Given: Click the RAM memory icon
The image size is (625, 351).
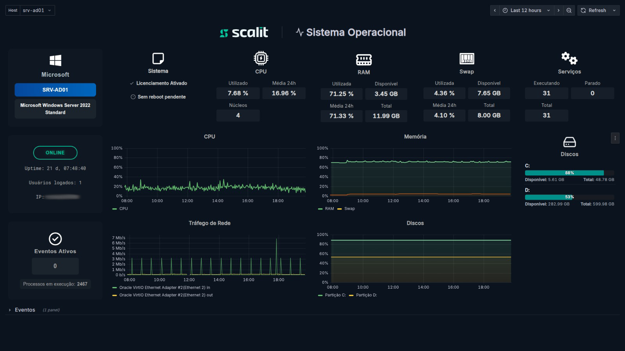Looking at the screenshot, I should (x=363, y=60).
